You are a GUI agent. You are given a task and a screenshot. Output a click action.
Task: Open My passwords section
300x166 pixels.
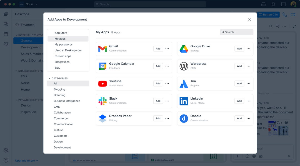(64, 45)
